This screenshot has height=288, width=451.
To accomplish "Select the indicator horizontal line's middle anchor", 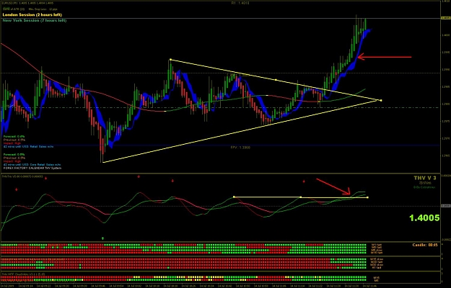I will (x=301, y=197).
